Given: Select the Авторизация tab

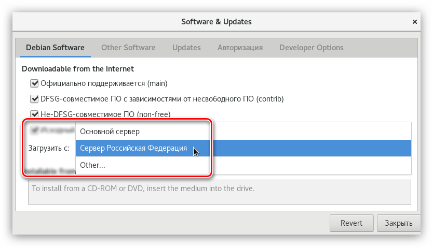Looking at the screenshot, I should click(x=240, y=48).
